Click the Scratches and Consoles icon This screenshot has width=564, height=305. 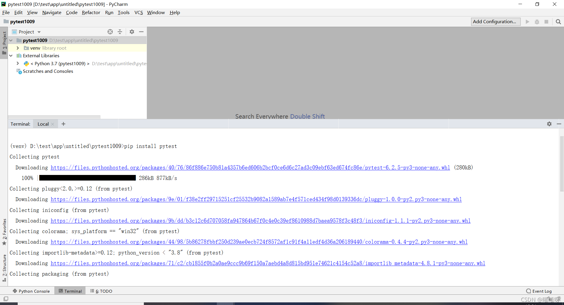(x=19, y=71)
